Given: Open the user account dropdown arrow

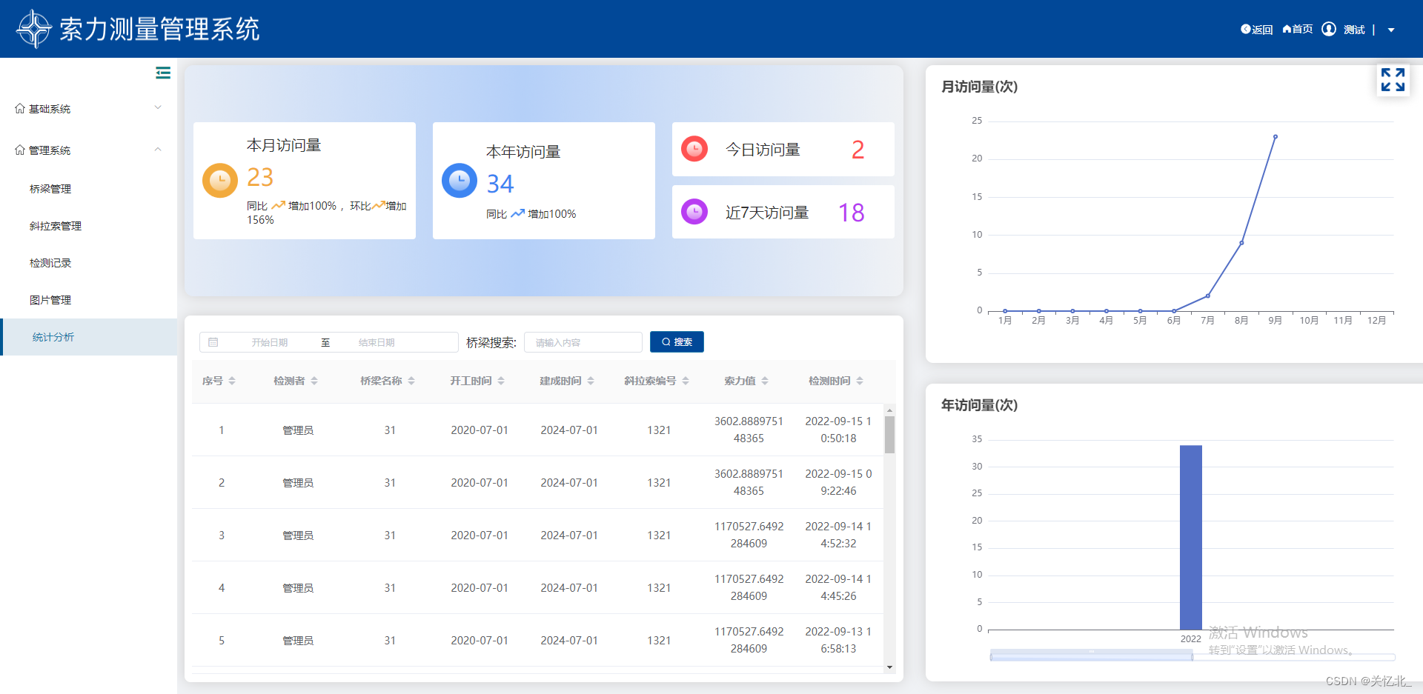Looking at the screenshot, I should [1391, 30].
